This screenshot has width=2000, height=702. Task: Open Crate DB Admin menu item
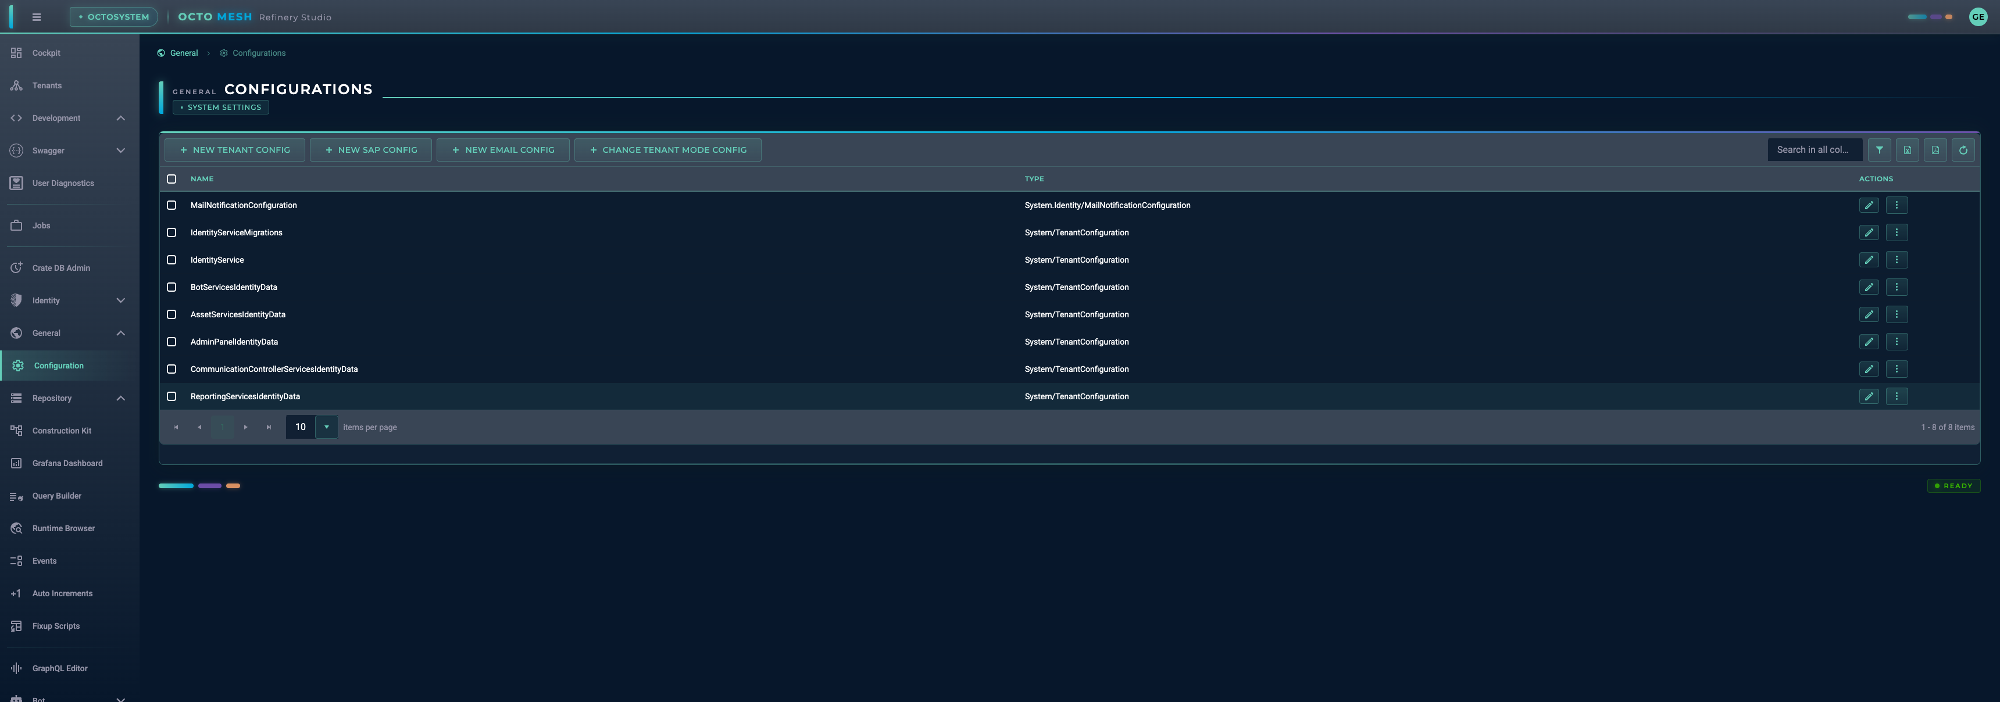pyautogui.click(x=70, y=268)
